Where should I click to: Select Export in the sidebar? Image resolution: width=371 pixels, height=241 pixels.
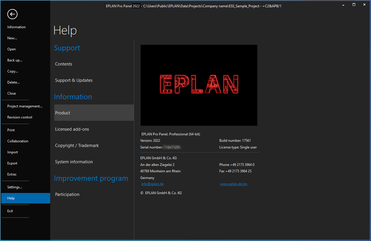pyautogui.click(x=12, y=163)
